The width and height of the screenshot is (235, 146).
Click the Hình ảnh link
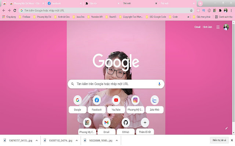click(207, 27)
